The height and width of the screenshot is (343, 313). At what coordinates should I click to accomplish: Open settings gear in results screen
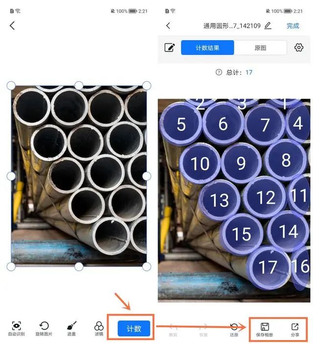tap(299, 48)
